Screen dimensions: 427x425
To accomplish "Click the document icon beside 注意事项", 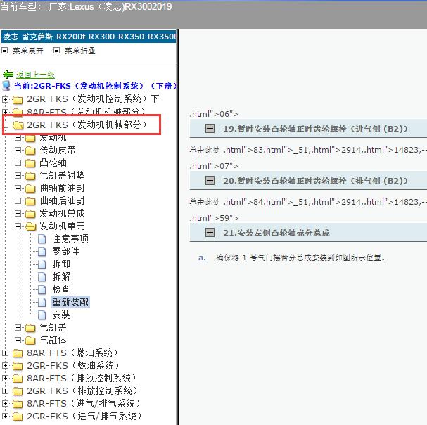I will 42,239.
